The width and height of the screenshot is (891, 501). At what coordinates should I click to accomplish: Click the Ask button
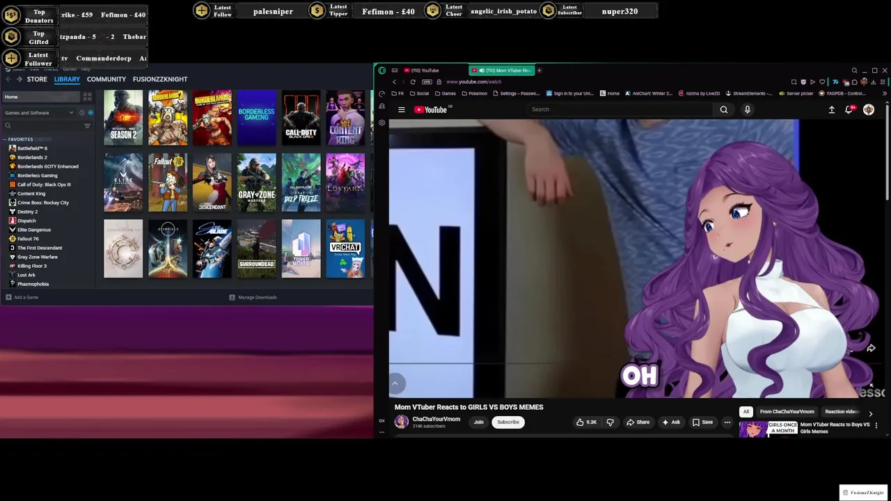pyautogui.click(x=671, y=422)
